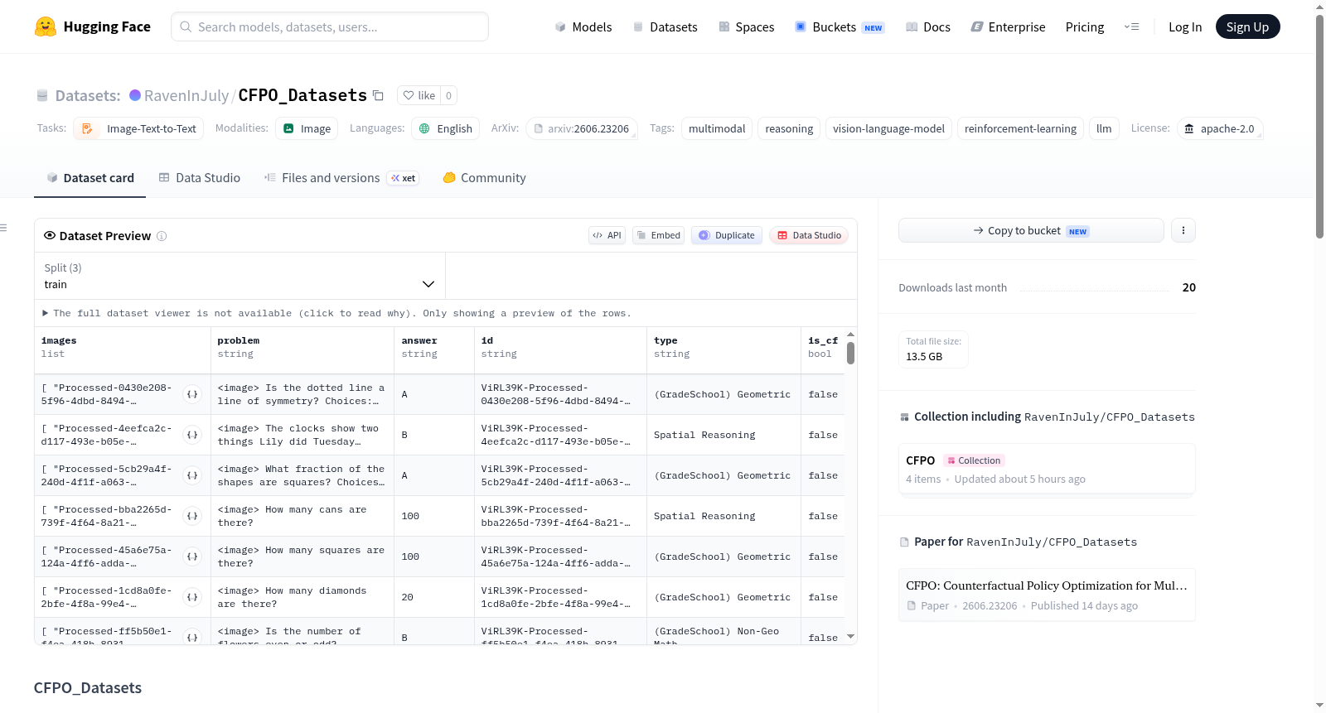Open the three-dot more options menu
The image size is (1326, 713).
click(1183, 230)
